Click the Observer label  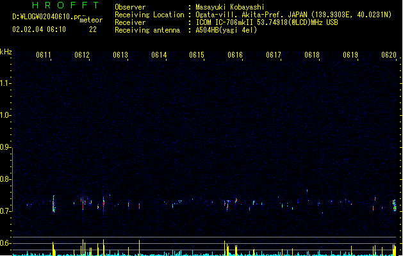[x=130, y=7]
